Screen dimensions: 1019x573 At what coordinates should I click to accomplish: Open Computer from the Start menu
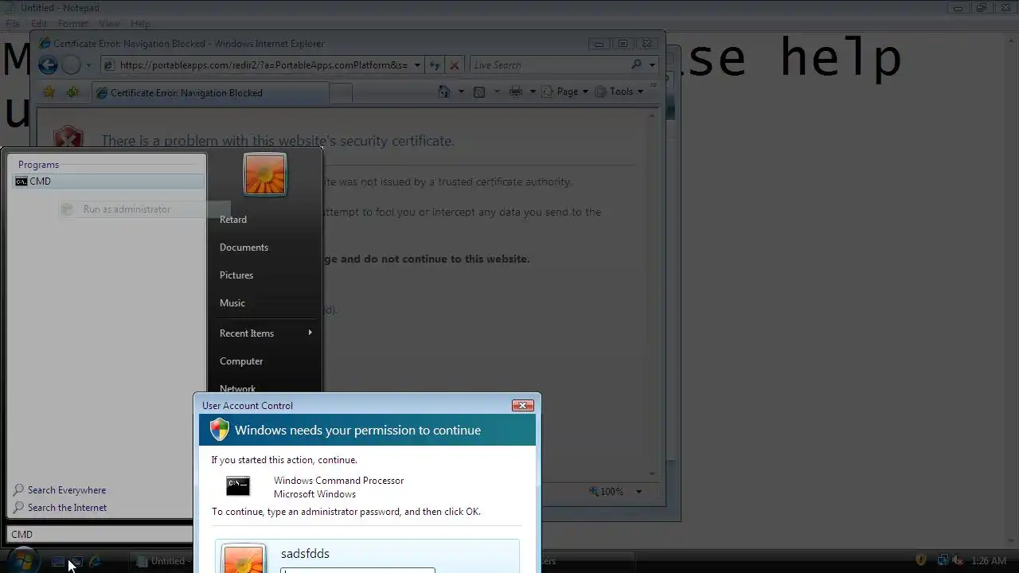pos(241,361)
